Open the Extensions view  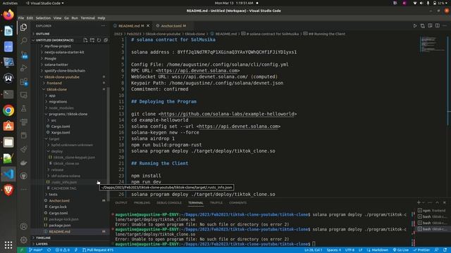click(x=23, y=82)
